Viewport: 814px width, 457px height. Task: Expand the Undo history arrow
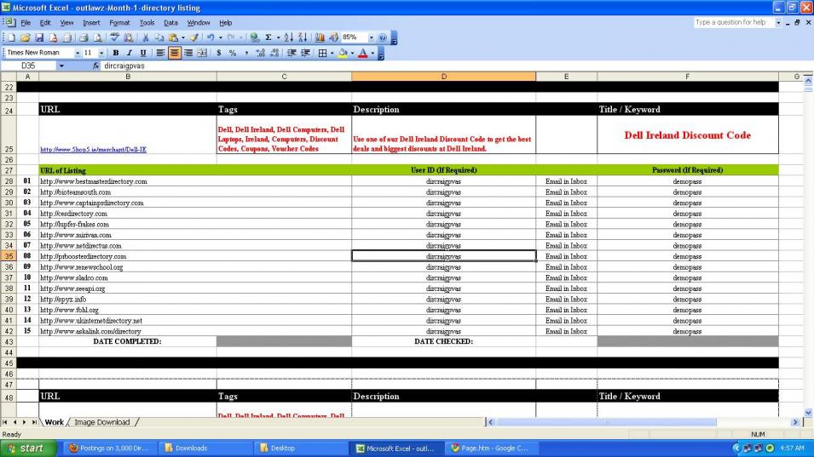point(220,37)
